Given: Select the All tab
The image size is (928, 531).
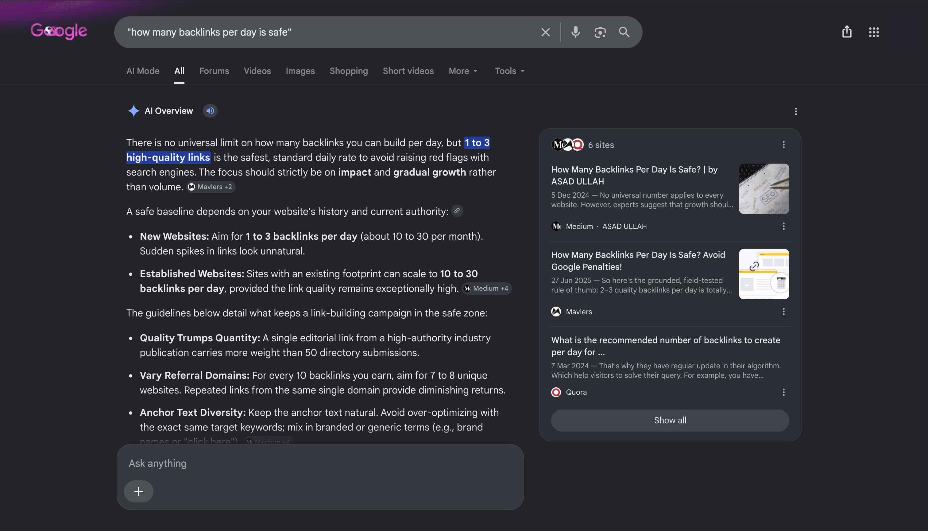Looking at the screenshot, I should click(x=180, y=71).
